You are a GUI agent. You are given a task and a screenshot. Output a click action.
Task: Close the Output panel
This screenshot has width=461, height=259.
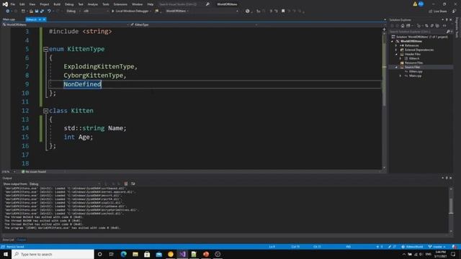pos(451,178)
